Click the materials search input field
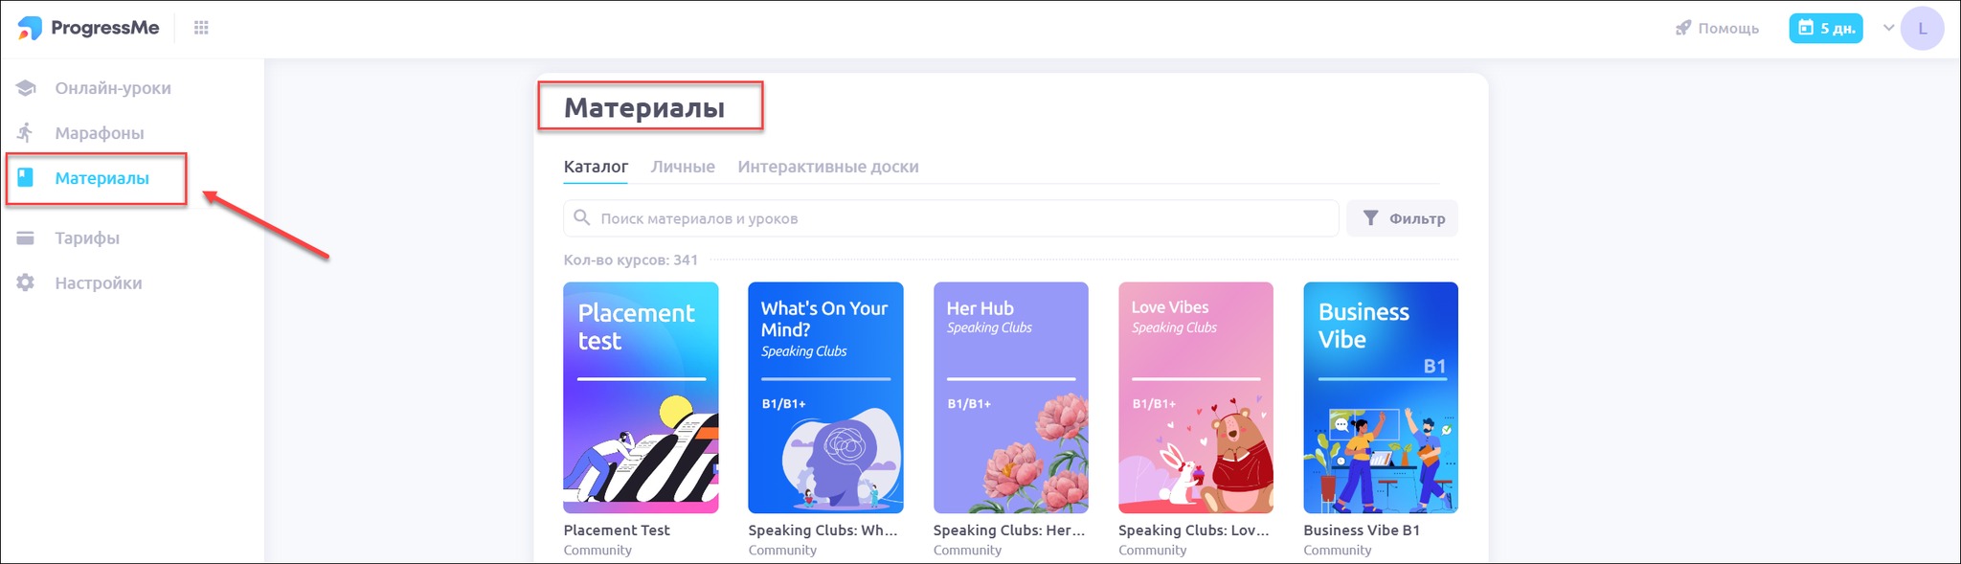Viewport: 1961px width, 564px height. click(958, 218)
